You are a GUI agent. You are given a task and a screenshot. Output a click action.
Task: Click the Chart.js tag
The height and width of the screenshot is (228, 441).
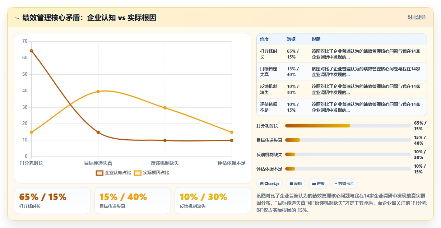[x=270, y=183]
